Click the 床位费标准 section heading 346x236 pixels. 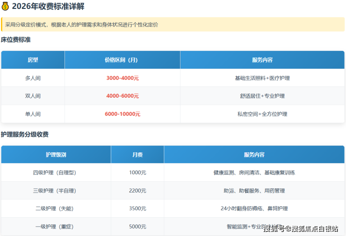(x=16, y=40)
